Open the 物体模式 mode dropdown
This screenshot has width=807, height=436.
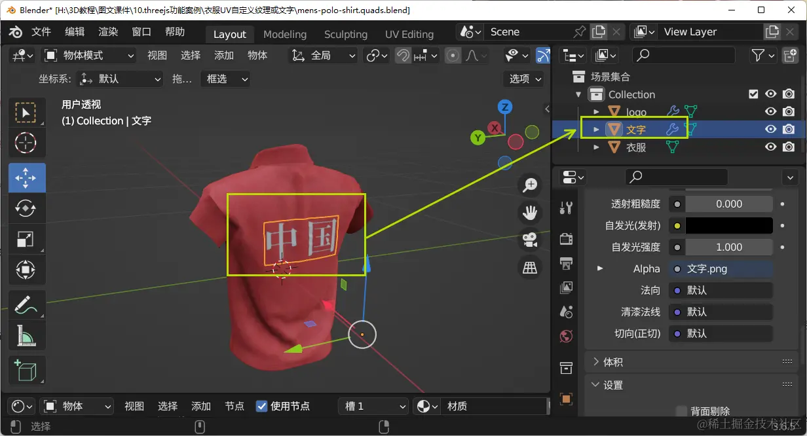click(x=89, y=56)
